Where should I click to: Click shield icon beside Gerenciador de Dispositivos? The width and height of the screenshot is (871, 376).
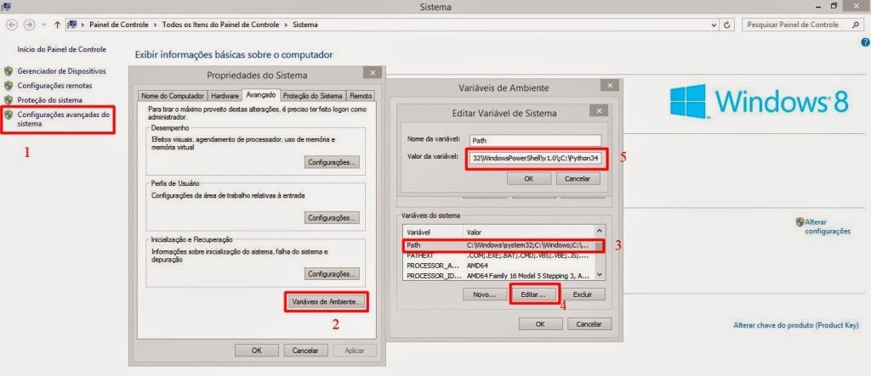click(9, 71)
